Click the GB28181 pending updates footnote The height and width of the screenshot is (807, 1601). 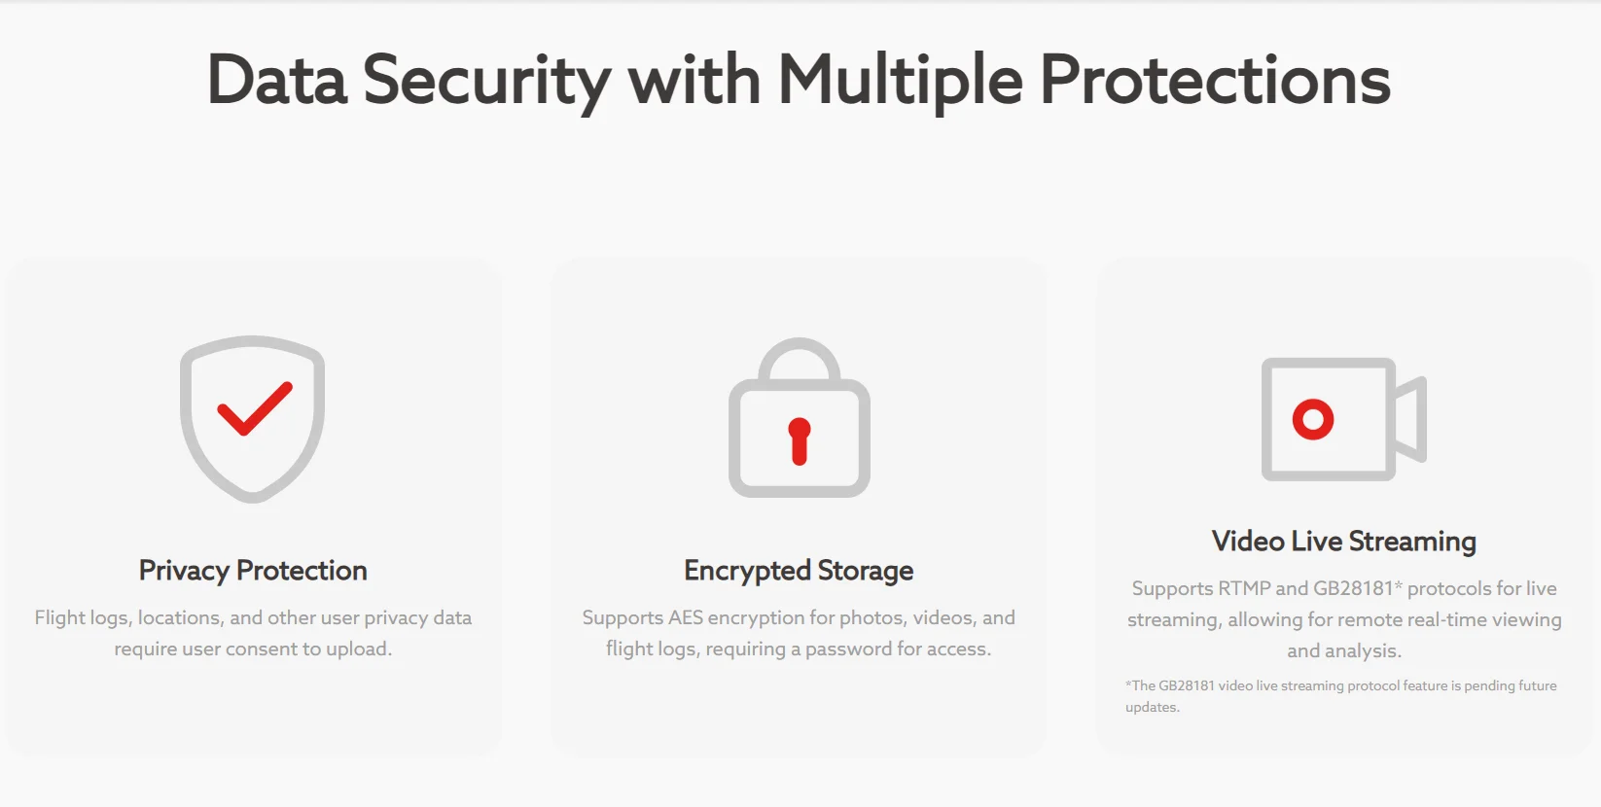pos(1340,696)
